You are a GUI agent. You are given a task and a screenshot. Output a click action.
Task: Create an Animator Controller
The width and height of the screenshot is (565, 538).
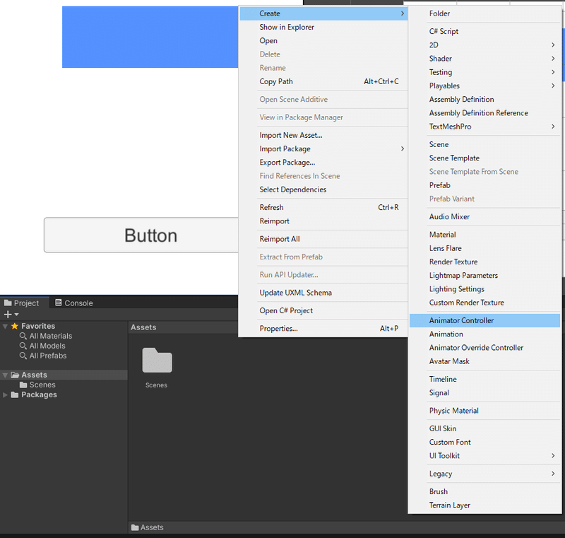pyautogui.click(x=484, y=320)
